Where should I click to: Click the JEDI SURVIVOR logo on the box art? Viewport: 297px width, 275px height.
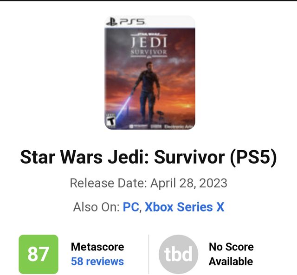149,45
